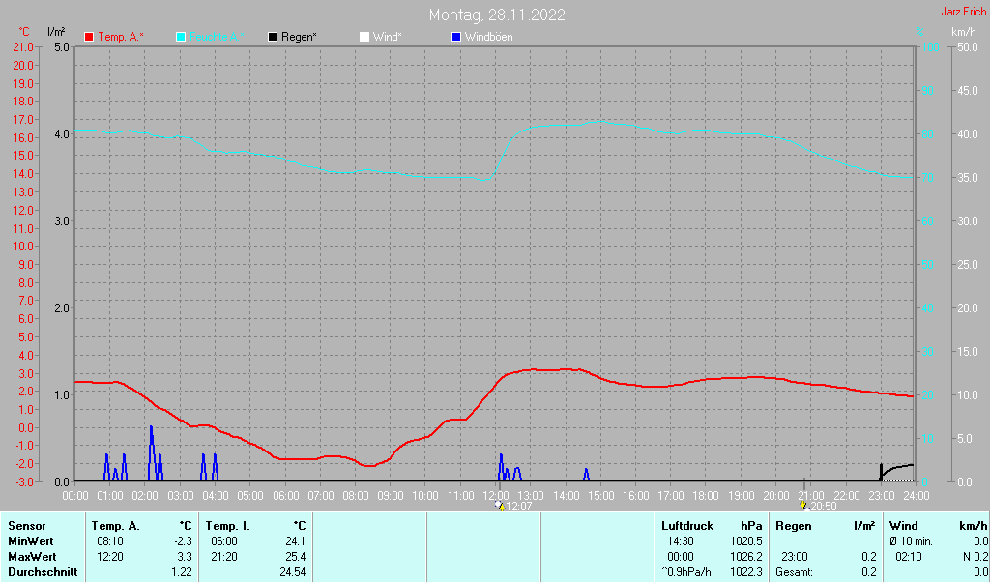The width and height of the screenshot is (990, 582).
Task: Click the '24:00' label on the time axis
Action: coord(916,496)
